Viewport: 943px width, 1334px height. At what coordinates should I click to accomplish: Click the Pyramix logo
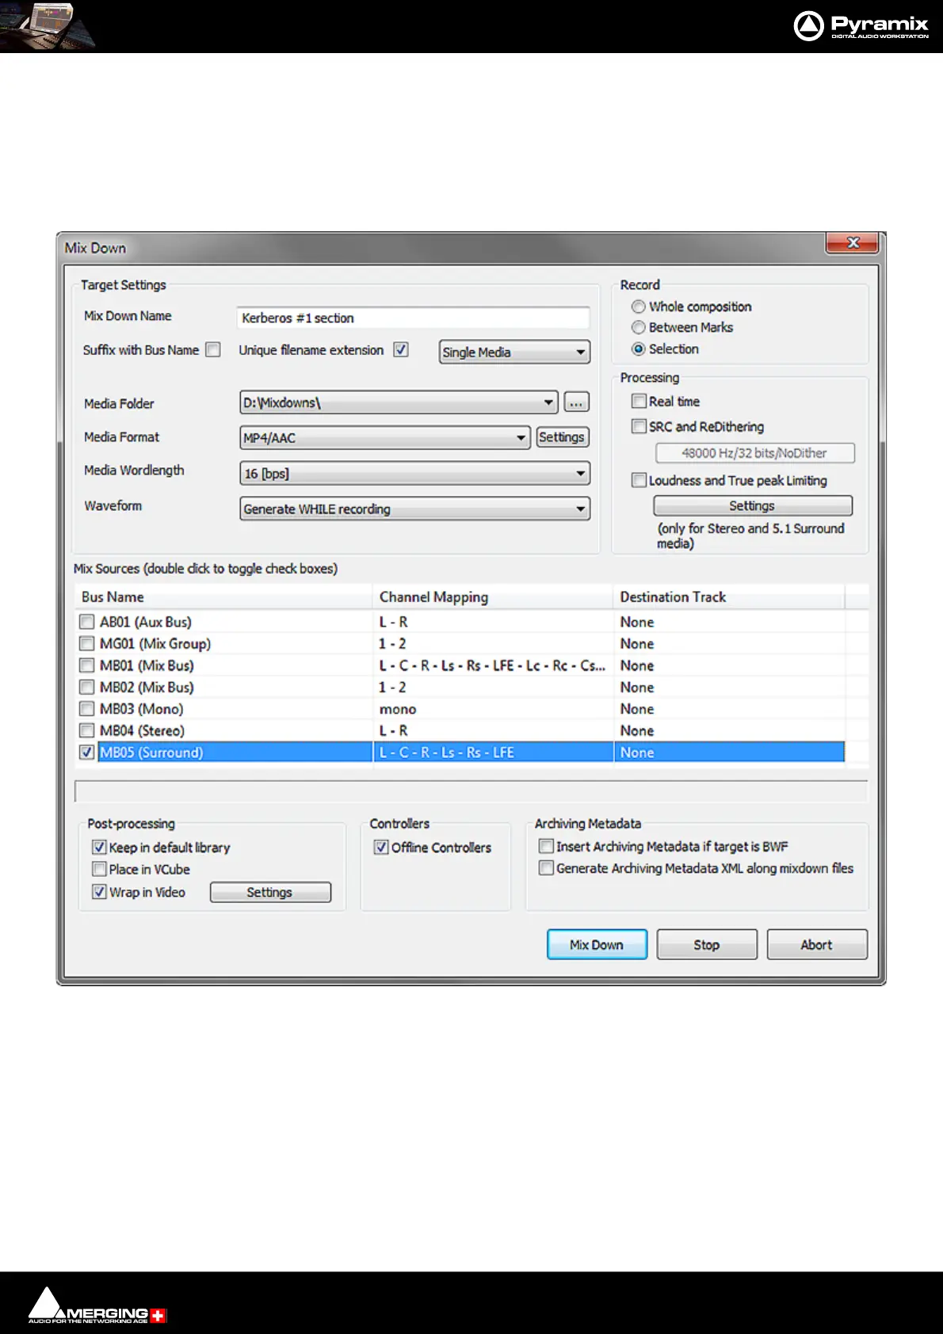861,25
